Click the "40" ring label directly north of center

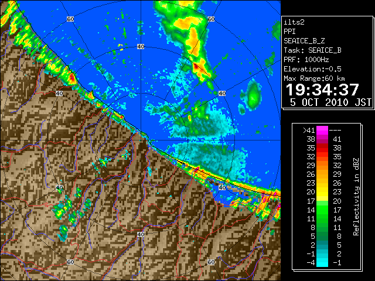(141, 47)
